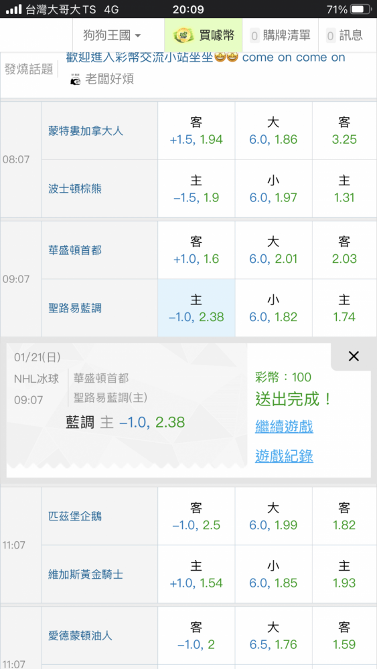Select 匹茲堡企鵝 away moneyline 1.82
Screen dimensions: 377x669
[344, 516]
